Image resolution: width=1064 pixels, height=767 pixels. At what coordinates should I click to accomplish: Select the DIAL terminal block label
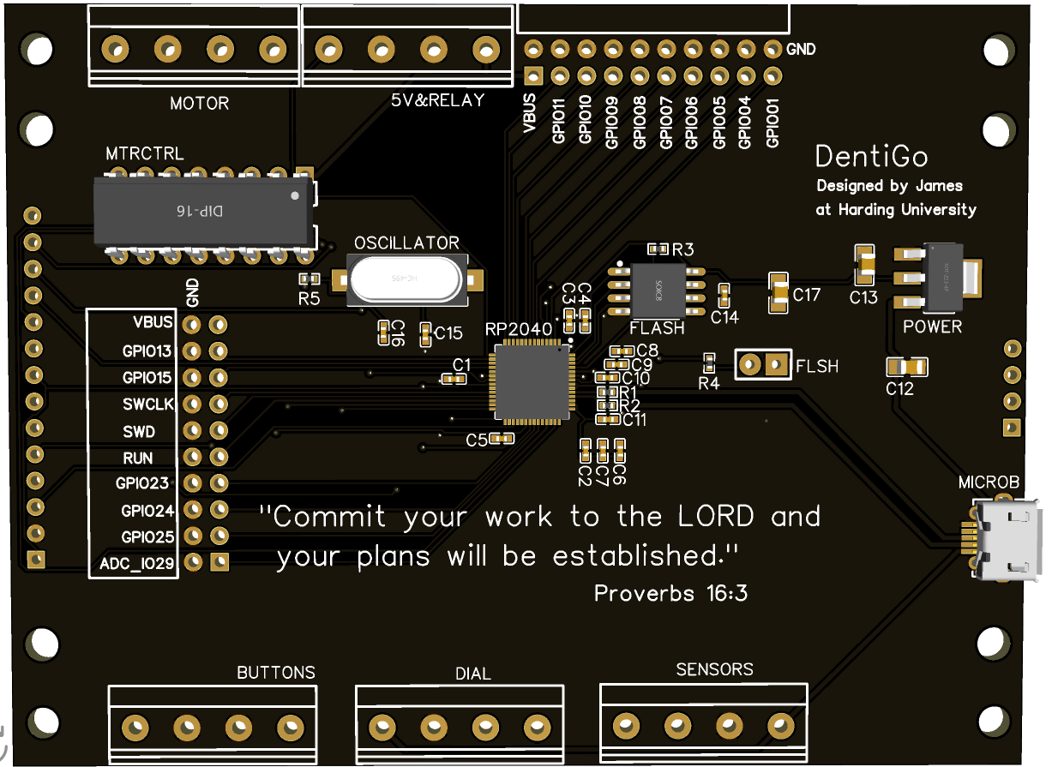(472, 674)
